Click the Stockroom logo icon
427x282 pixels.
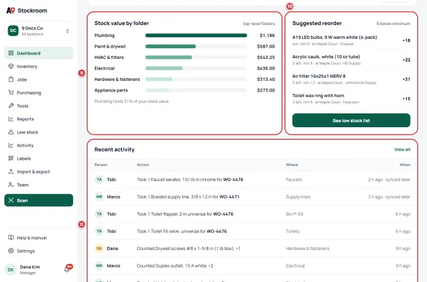[x=10, y=10]
